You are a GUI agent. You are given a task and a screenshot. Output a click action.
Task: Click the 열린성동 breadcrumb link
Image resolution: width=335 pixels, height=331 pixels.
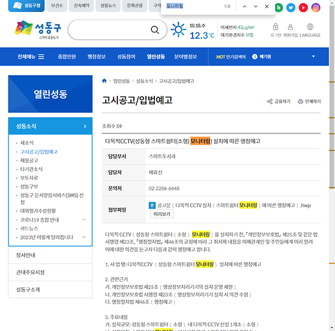[x=121, y=81]
